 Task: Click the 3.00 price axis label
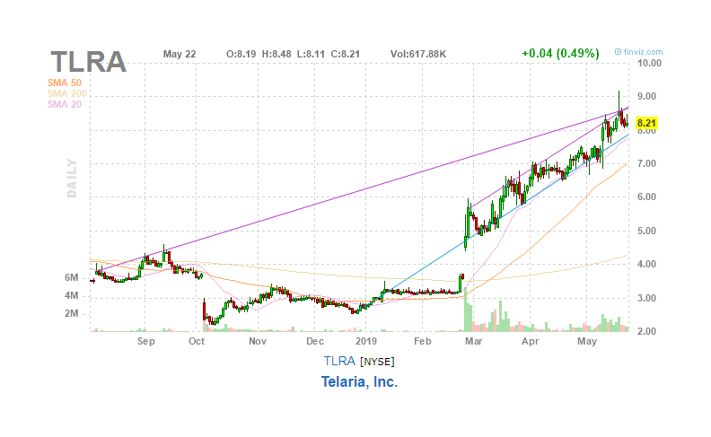coord(646,298)
